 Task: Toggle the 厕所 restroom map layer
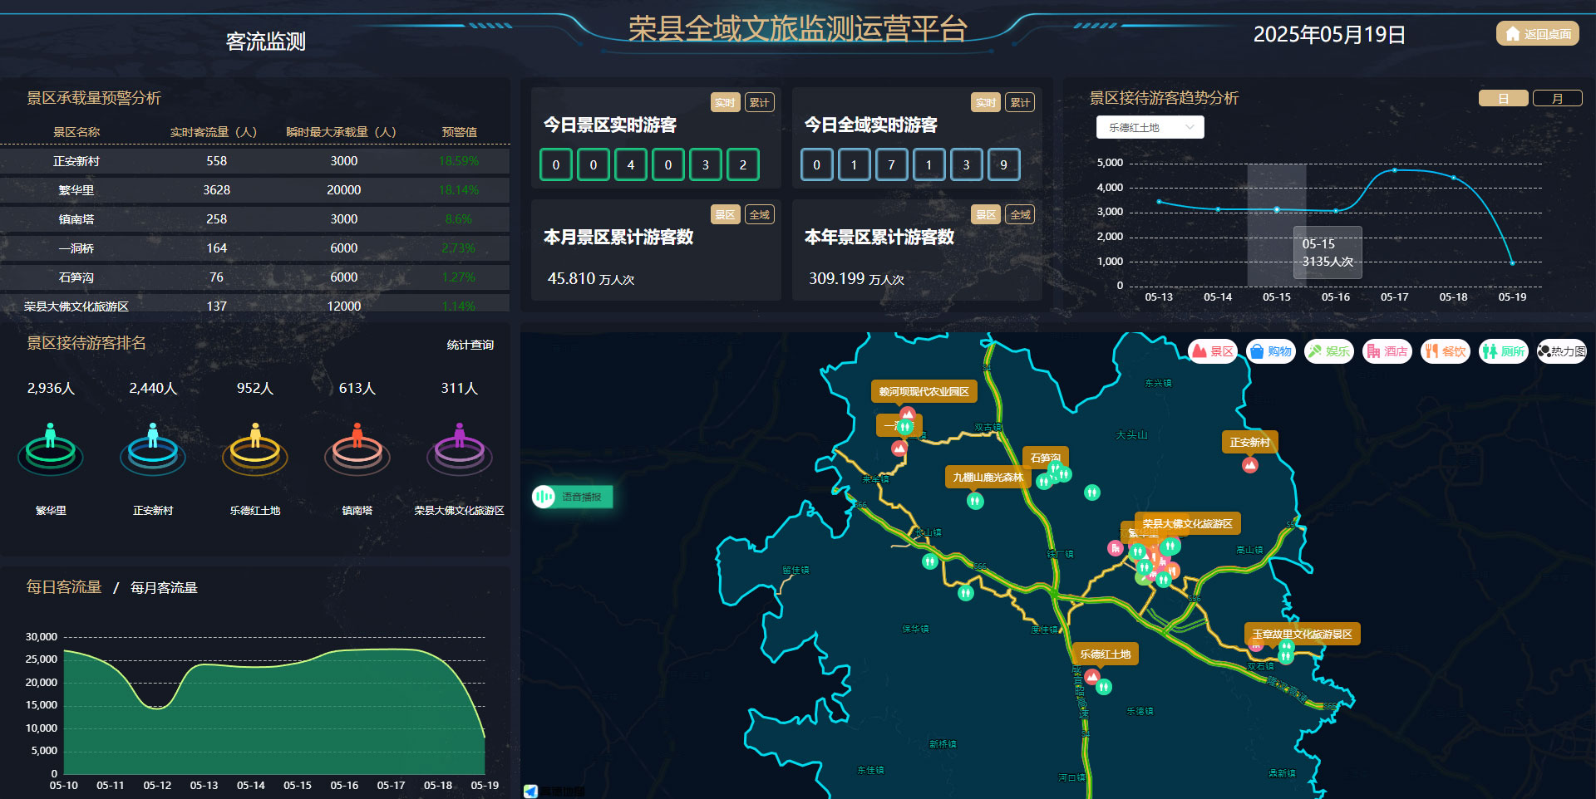(1503, 351)
